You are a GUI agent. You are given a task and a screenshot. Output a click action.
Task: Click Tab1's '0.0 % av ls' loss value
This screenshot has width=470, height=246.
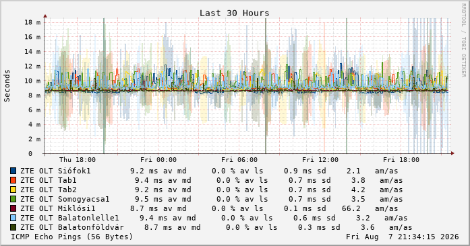point(242,180)
